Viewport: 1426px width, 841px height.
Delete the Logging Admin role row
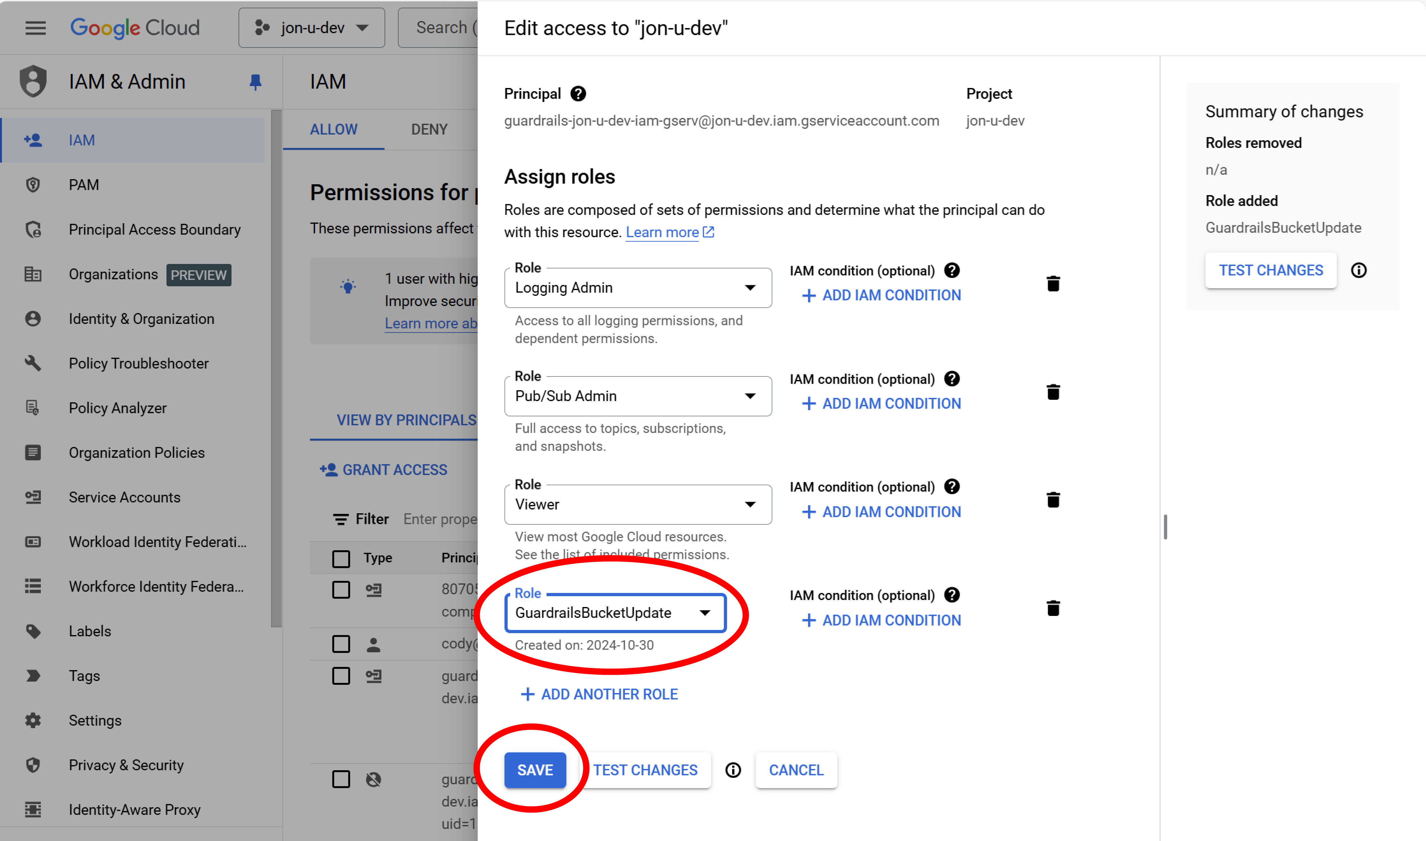1053,283
